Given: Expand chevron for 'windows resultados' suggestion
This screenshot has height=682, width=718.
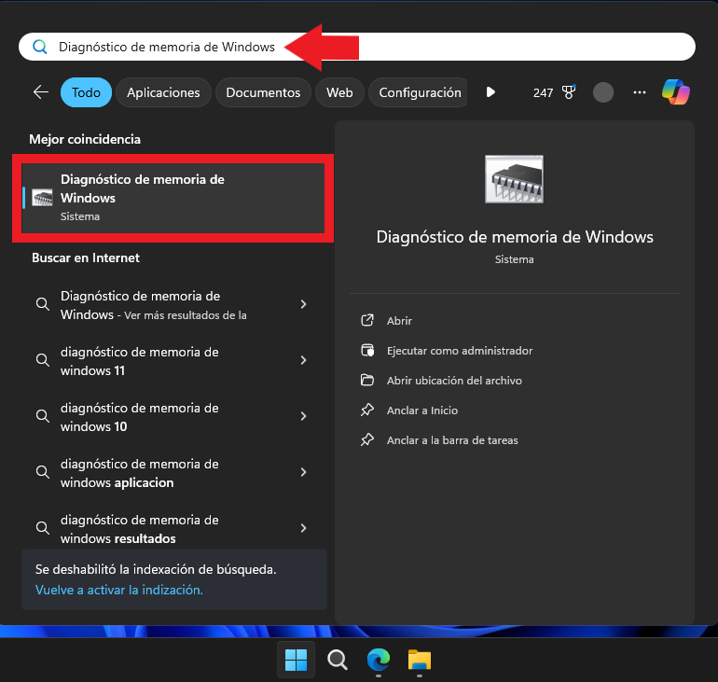Looking at the screenshot, I should click(x=303, y=528).
